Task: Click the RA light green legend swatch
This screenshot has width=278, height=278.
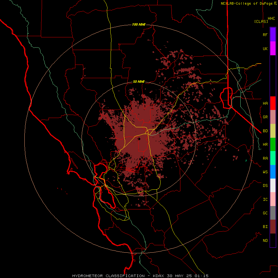Action: [273, 158]
